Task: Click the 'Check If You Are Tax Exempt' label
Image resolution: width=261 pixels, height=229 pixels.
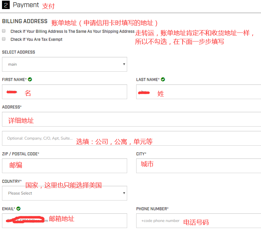Action: [36, 39]
